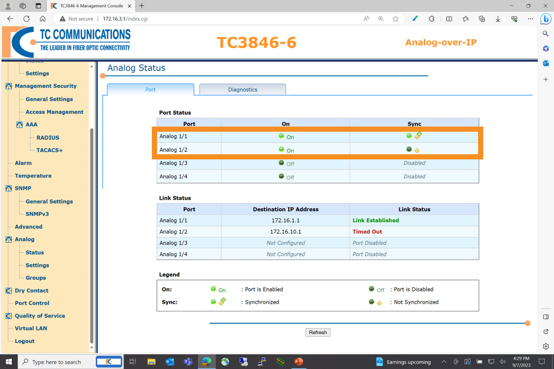Open the sidebar search icon
The width and height of the screenshot is (554, 369).
(x=545, y=33)
